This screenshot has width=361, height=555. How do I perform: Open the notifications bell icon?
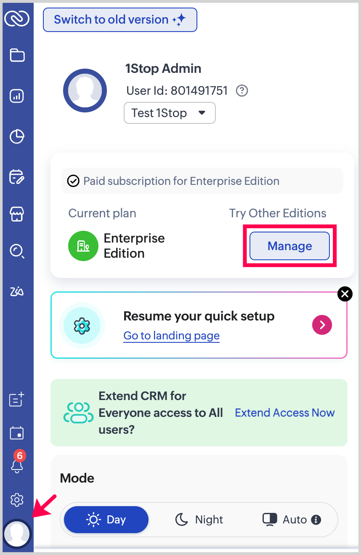tap(17, 466)
